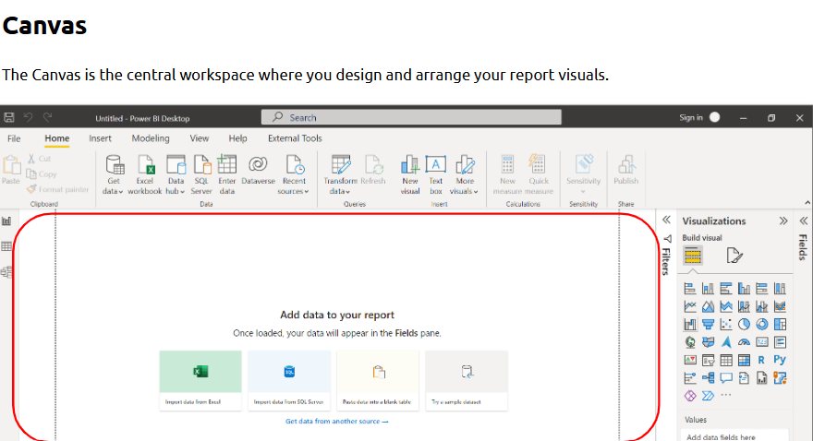Click Excel workbook in the ribbon
Viewport: 813px width, 441px height.
tap(145, 175)
